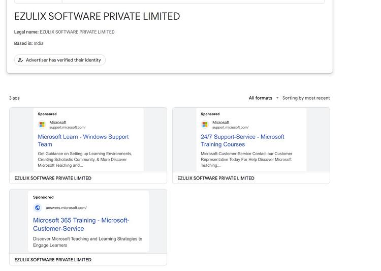This screenshot has height=271, width=381.
Task: Click advertiser name footer under 24/7 Support ad
Action: [x=216, y=178]
